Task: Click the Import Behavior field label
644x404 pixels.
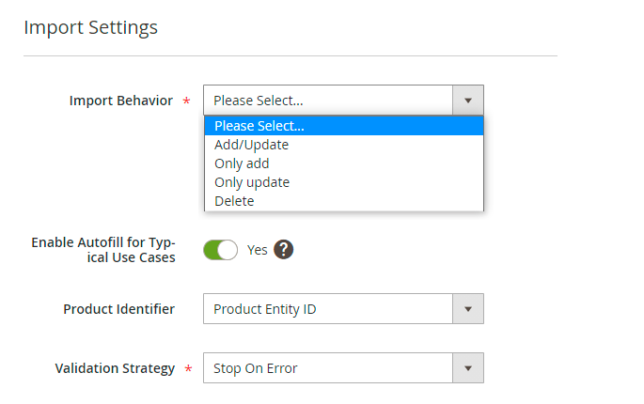Action: coord(120,101)
